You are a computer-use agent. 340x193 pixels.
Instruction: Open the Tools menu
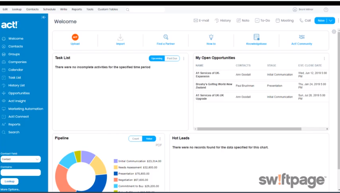90,9
